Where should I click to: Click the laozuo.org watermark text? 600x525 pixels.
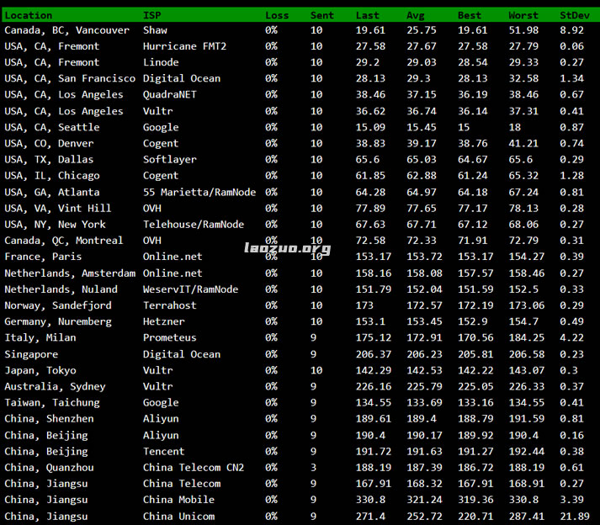coord(287,249)
